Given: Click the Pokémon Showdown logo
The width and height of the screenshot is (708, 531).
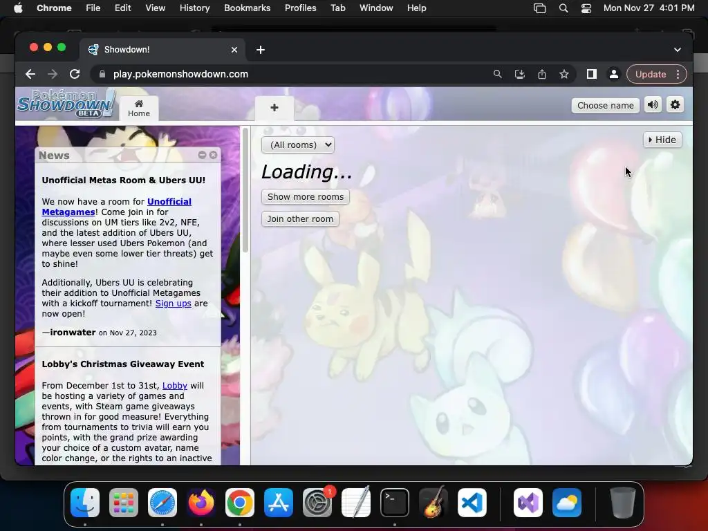Looking at the screenshot, I should pos(67,104).
